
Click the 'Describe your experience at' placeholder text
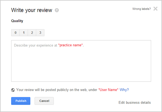pyautogui.click(x=36, y=45)
